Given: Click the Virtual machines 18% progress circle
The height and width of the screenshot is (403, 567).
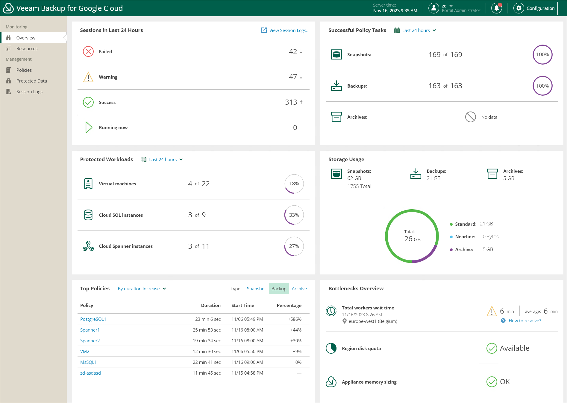Looking at the screenshot, I should 294,184.
